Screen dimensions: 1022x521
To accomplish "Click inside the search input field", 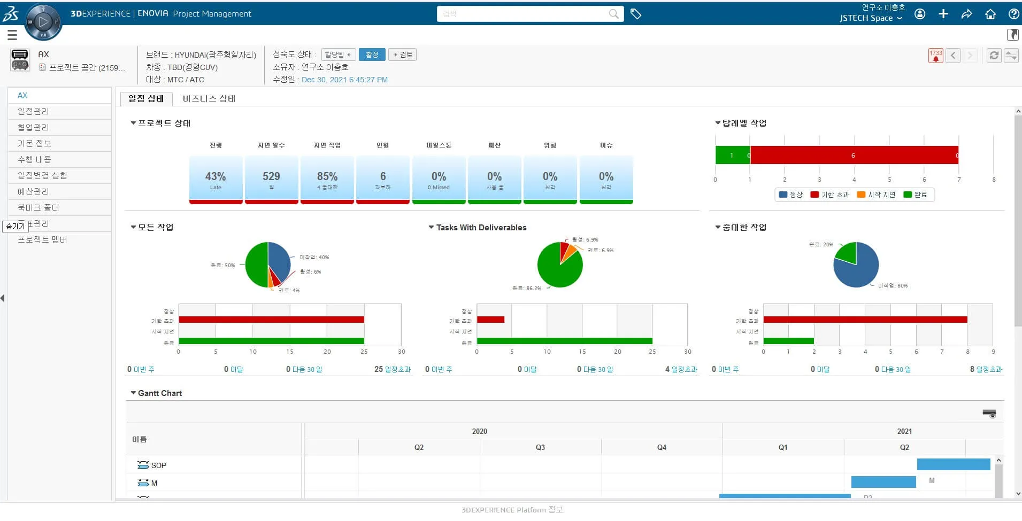I will pyautogui.click(x=524, y=14).
